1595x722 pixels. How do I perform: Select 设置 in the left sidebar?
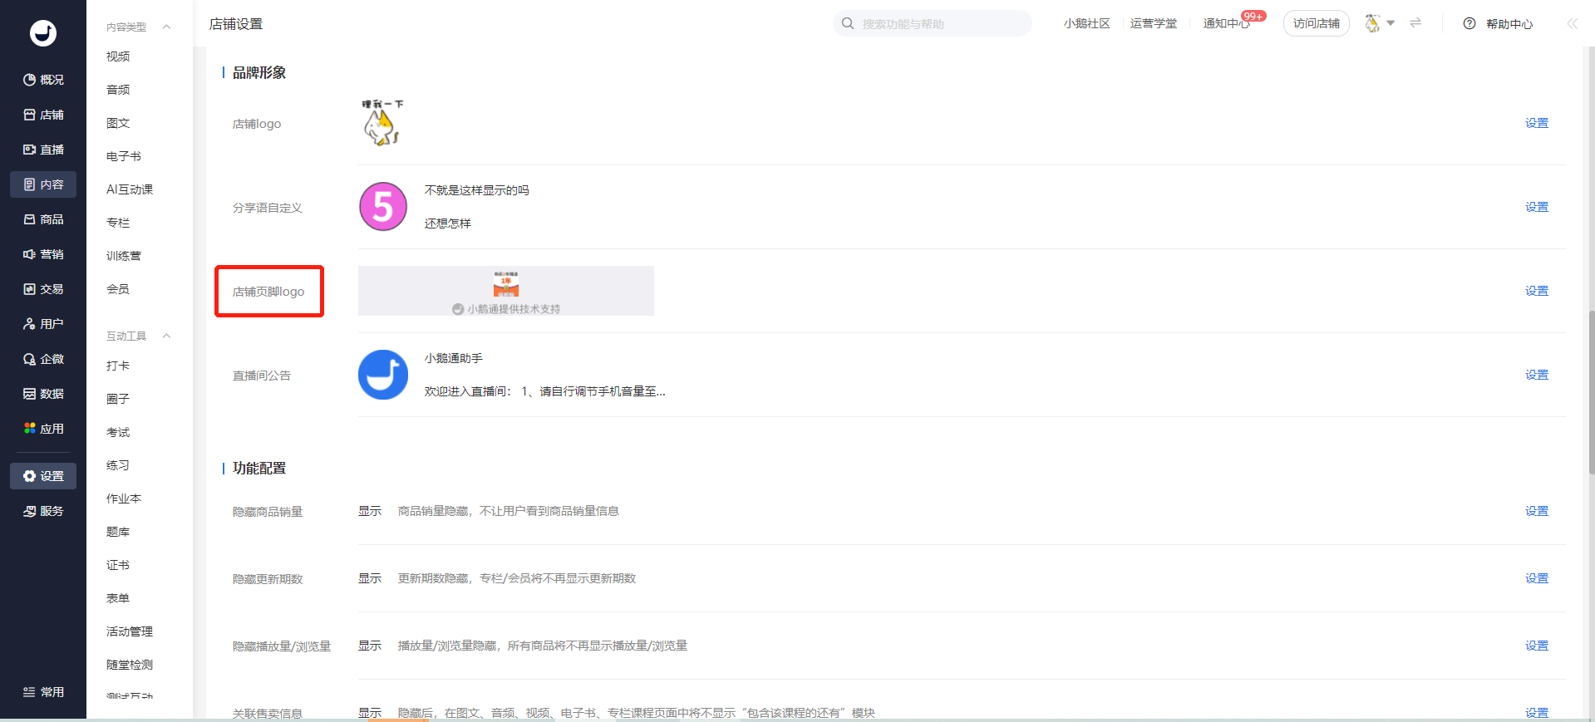point(43,476)
